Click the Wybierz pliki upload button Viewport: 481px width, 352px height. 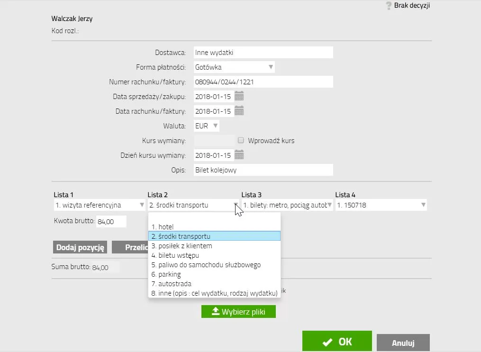[238, 312]
